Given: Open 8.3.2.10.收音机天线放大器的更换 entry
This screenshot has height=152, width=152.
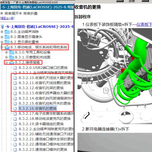Looking at the screenshot, I should tap(46, 78).
